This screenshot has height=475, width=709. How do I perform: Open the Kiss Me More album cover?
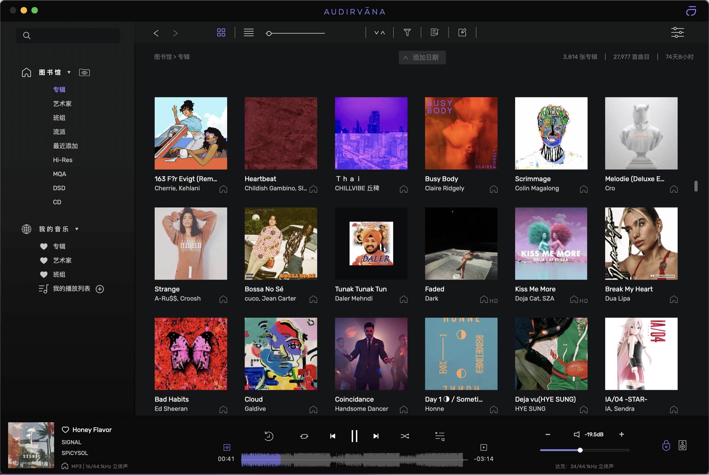point(551,243)
